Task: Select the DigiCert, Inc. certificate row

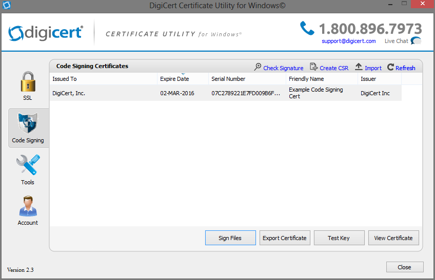Action: coord(226,93)
